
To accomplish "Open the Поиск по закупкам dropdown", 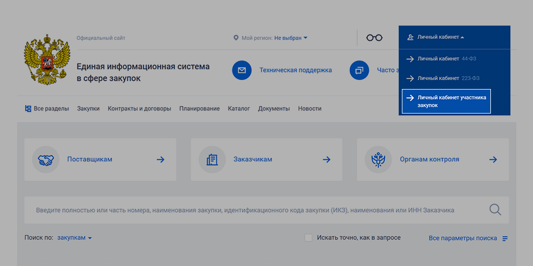I will tap(75, 238).
